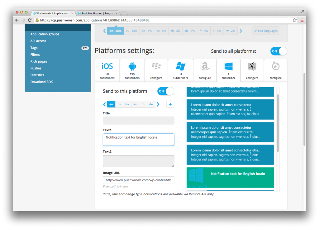This screenshot has width=319, height=229.
Task: Click the Text1 notification text field
Action: (138, 140)
